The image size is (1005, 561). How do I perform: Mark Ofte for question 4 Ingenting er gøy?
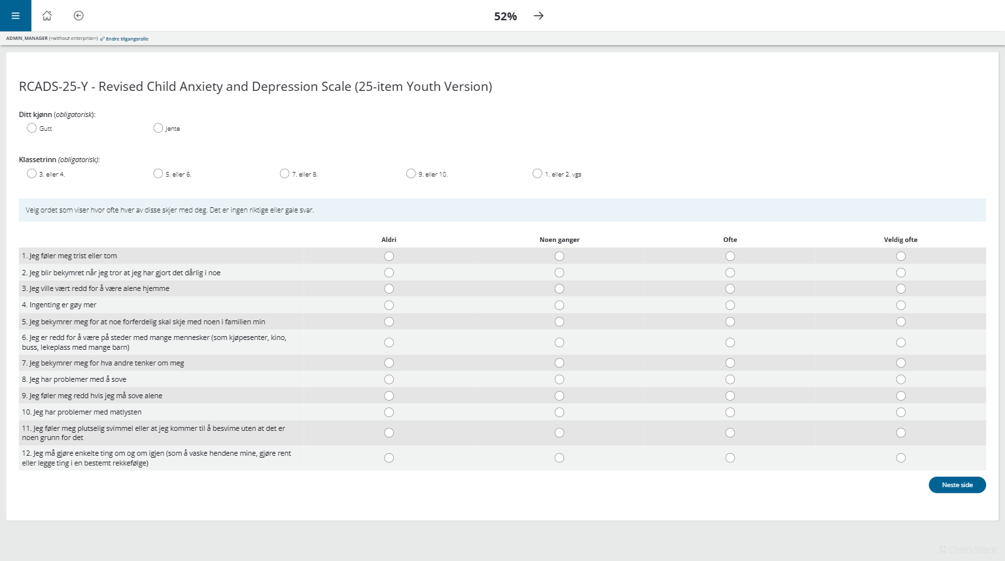(730, 305)
